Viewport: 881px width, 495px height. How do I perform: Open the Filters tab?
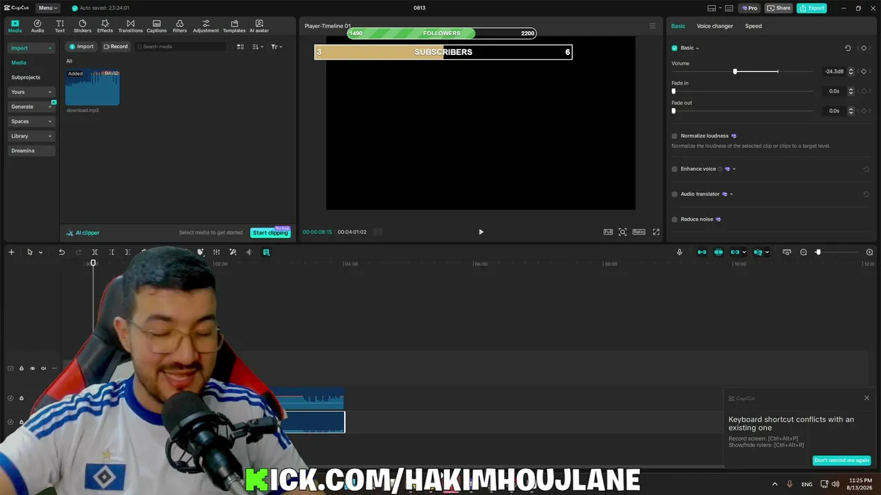click(180, 26)
